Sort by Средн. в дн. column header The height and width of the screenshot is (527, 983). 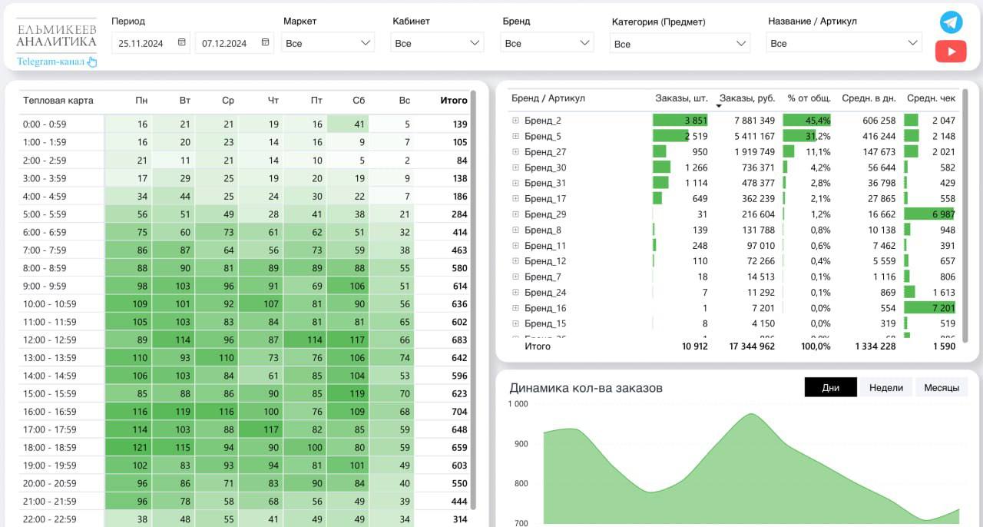pos(869,98)
